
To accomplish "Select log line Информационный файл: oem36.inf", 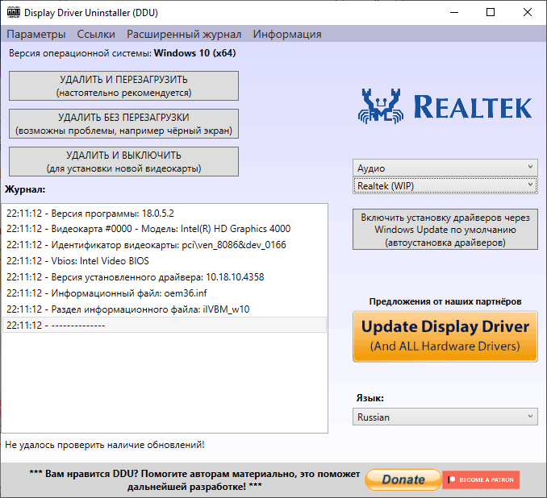I will tap(165, 293).
